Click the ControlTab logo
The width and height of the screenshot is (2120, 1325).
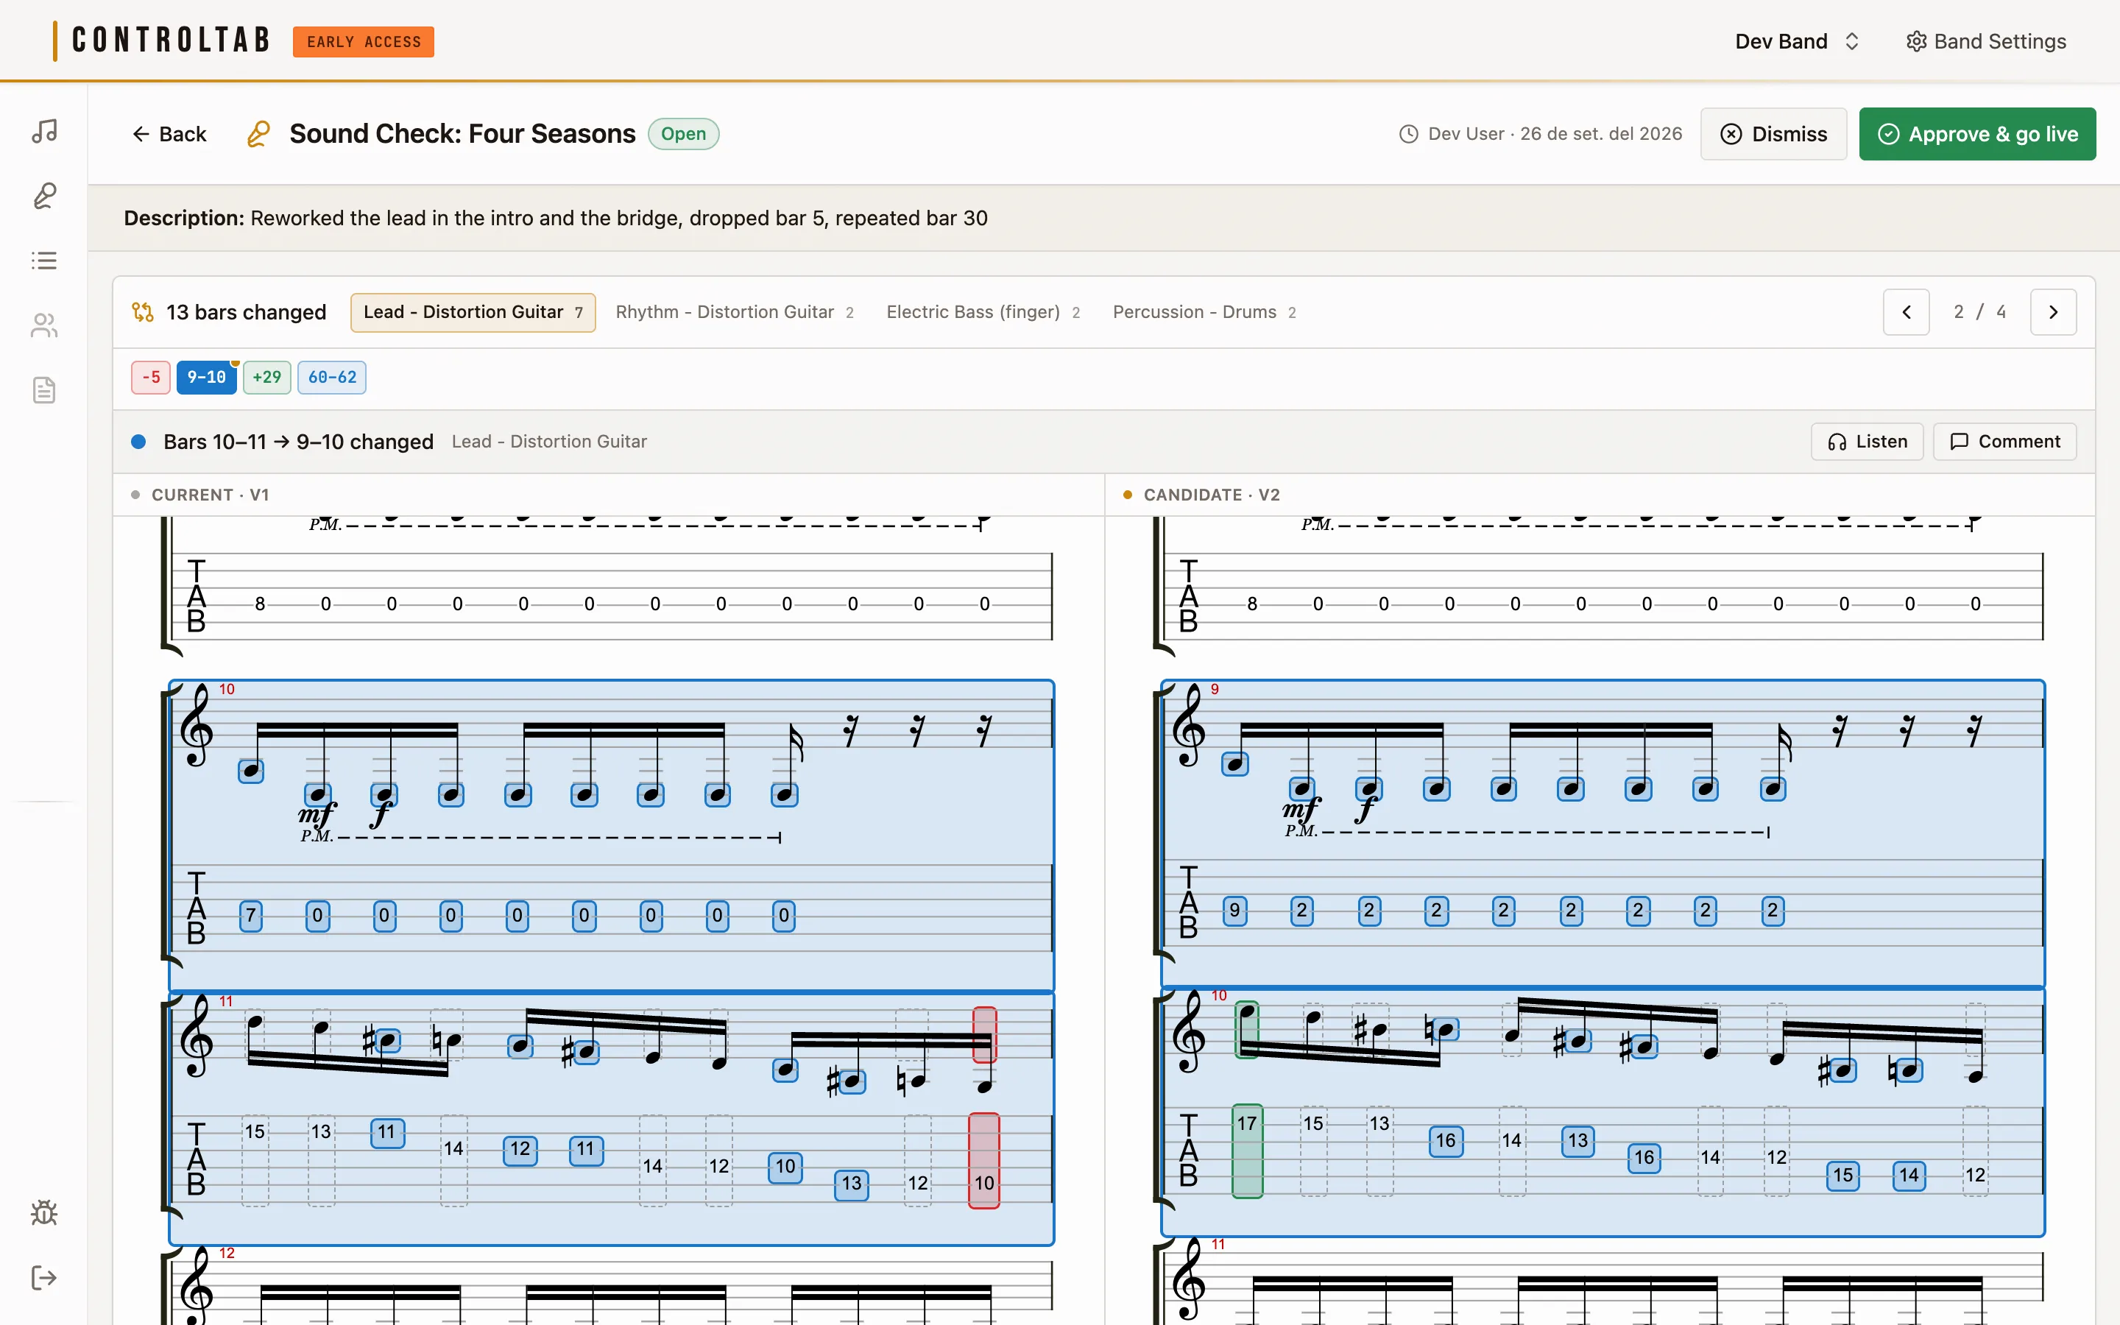[x=163, y=40]
